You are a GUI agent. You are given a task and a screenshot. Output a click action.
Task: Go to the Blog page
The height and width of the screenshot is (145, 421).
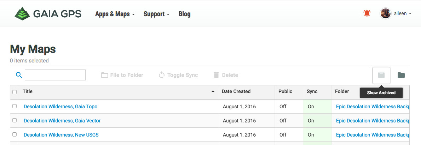point(185,14)
